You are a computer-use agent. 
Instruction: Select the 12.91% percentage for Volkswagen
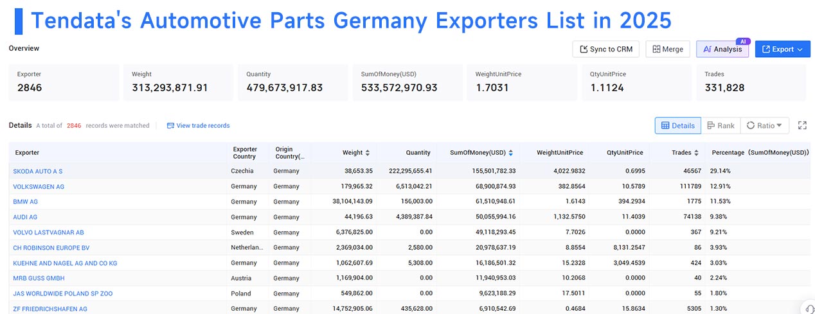click(x=720, y=187)
